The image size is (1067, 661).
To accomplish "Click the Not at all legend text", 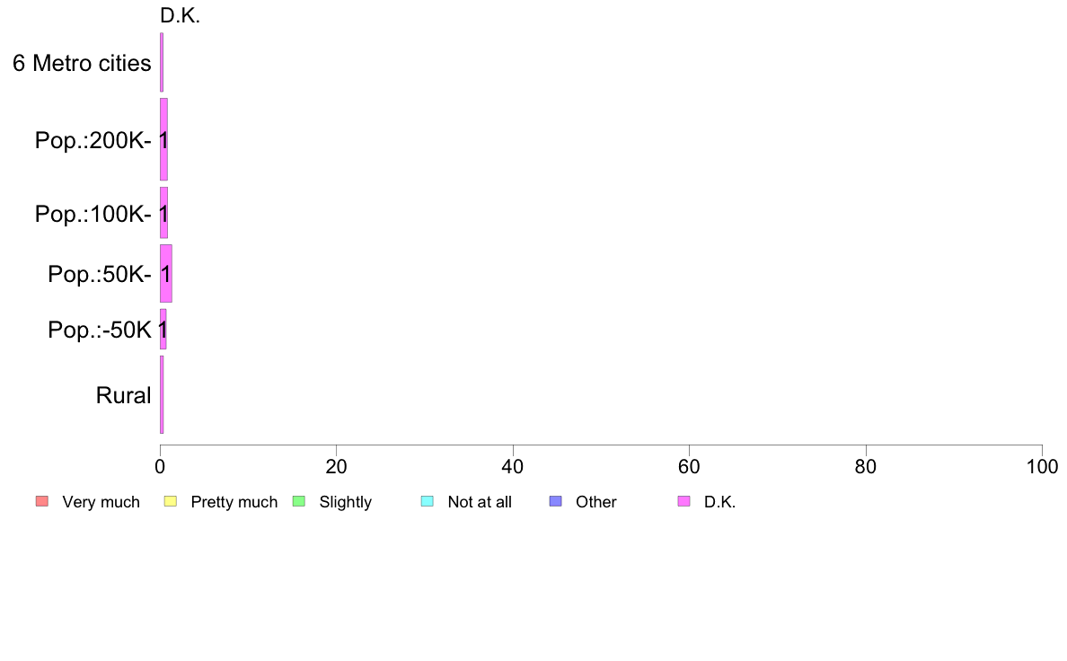I will click(x=480, y=502).
